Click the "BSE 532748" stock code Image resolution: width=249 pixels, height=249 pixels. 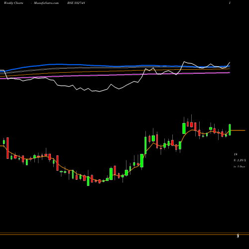(x=76, y=3)
